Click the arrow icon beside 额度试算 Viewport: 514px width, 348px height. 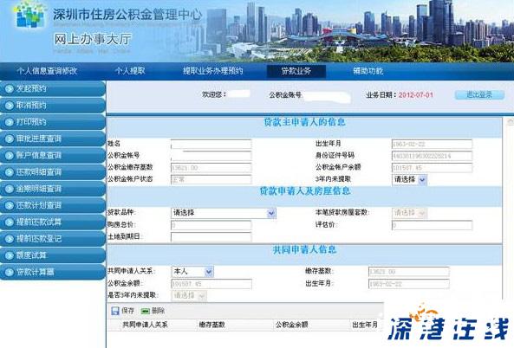click(9, 255)
